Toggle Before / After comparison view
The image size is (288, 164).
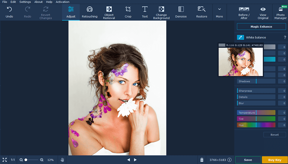(x=244, y=12)
